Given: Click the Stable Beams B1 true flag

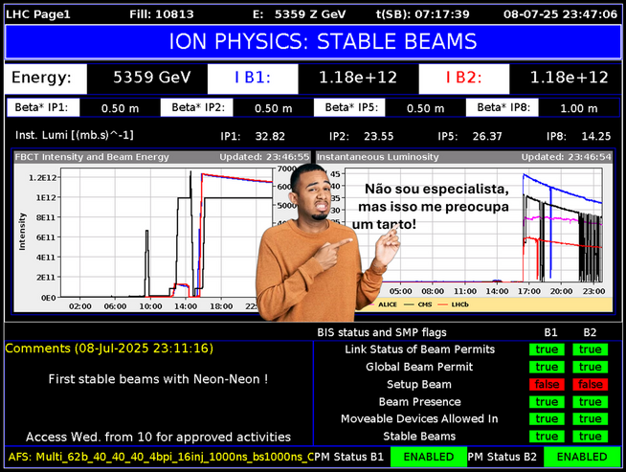Looking at the screenshot, I should [547, 437].
